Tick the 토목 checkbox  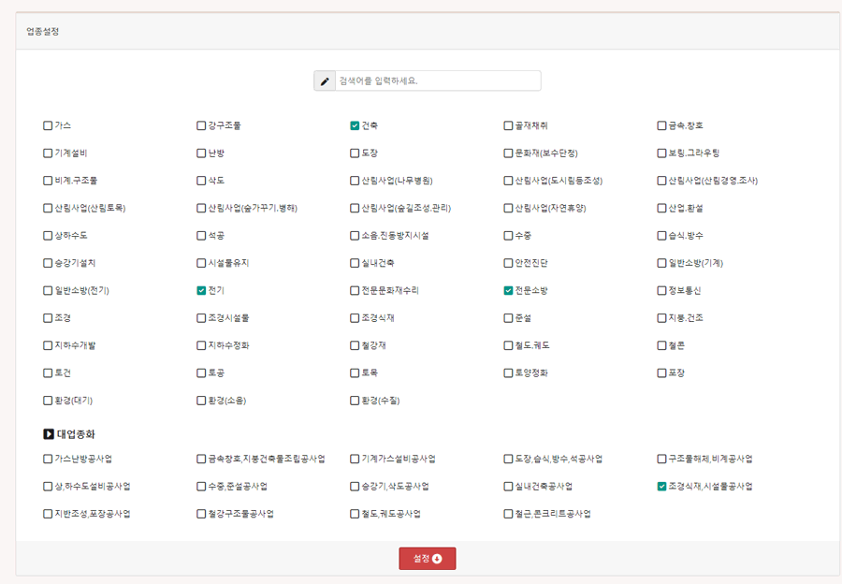356,373
